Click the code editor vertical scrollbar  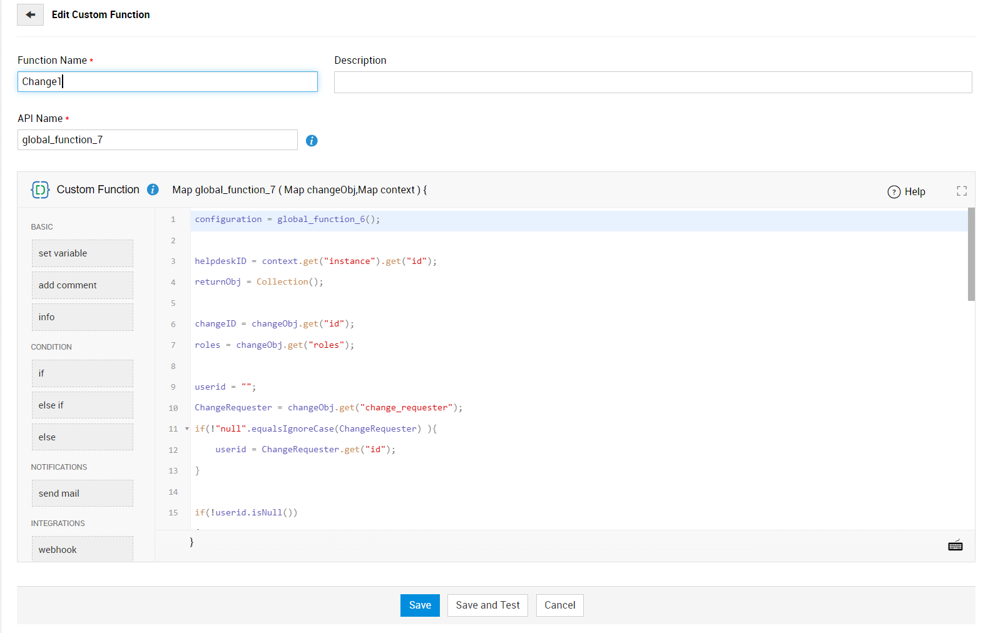click(971, 255)
